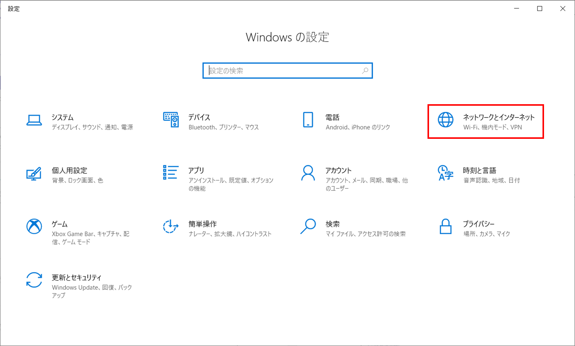
Task: Focus the 設定の検索 input field
Action: coord(287,71)
